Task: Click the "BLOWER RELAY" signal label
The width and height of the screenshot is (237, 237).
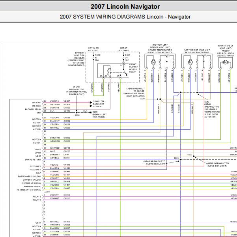Action: (33, 109)
